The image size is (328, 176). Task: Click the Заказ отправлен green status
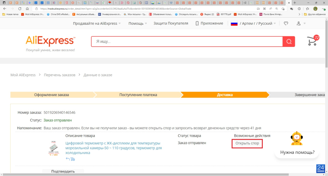click(58, 120)
